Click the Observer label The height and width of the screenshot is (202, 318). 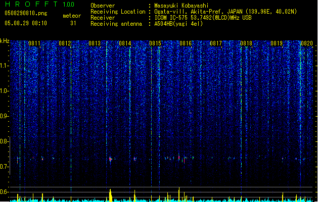pyautogui.click(x=103, y=6)
